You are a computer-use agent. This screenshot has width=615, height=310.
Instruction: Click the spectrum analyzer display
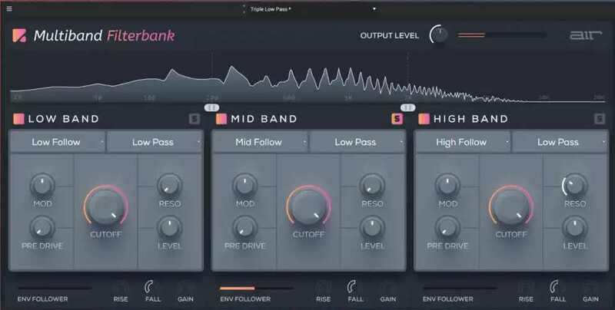(x=307, y=78)
